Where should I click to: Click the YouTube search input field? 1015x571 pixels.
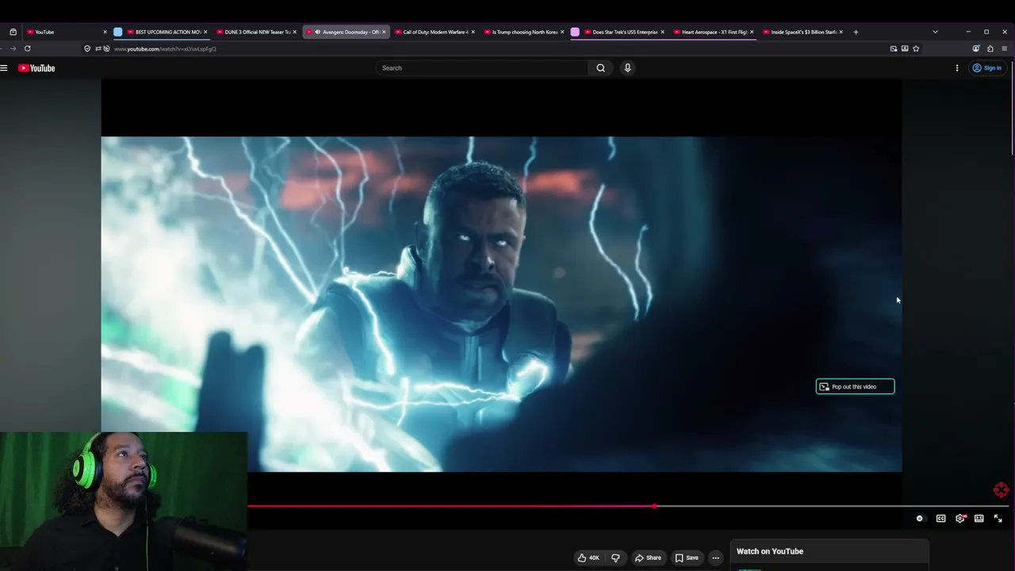(x=482, y=68)
